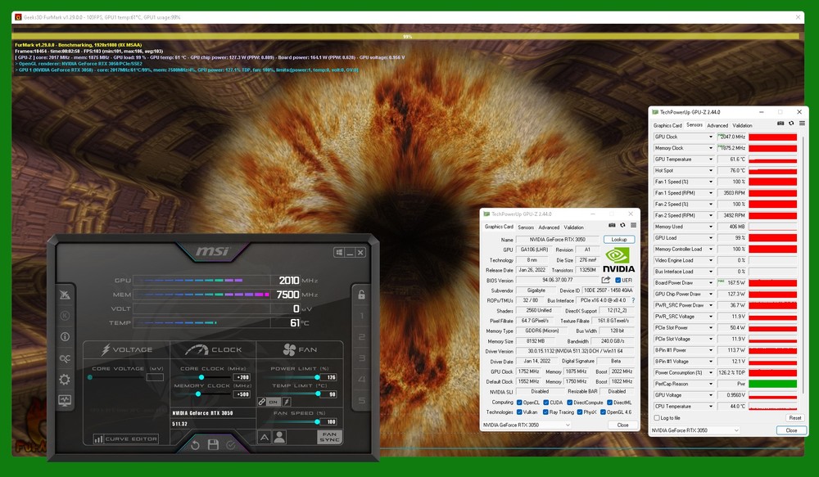Screen dimensions: 819x477
Task: Open GPU selector dropdown in Graphics Card window
Action: point(527,425)
